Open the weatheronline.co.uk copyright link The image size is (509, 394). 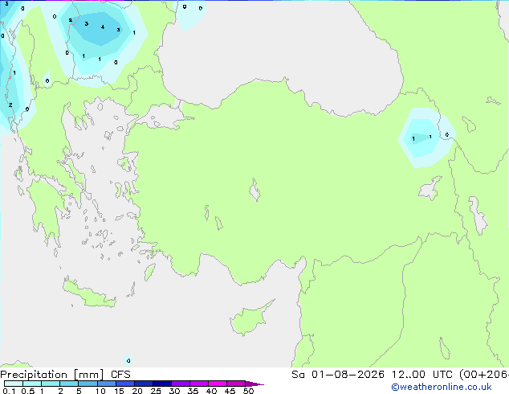(442, 387)
